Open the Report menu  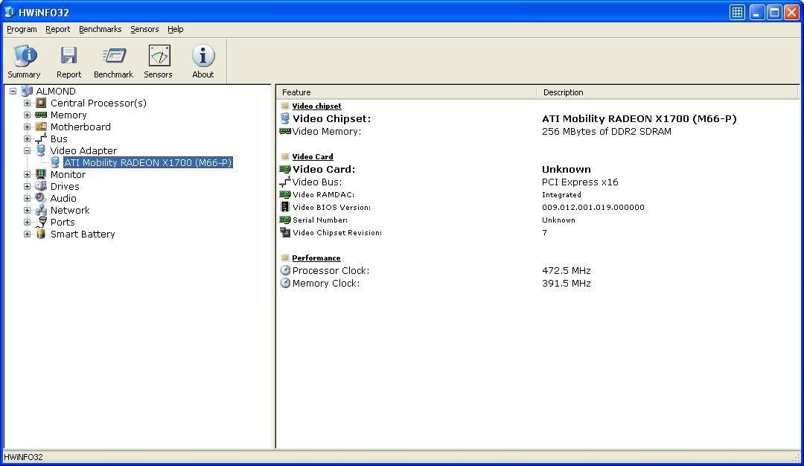[x=57, y=29]
